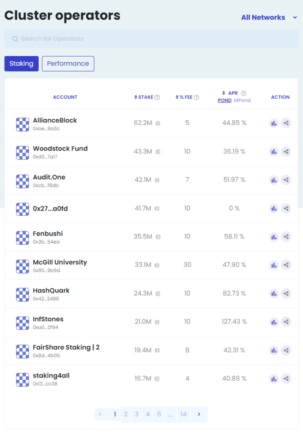Click McGill University share icon
The height and width of the screenshot is (433, 303).
pos(286,265)
